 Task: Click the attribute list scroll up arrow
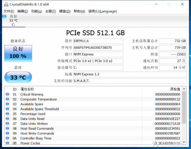184,89
